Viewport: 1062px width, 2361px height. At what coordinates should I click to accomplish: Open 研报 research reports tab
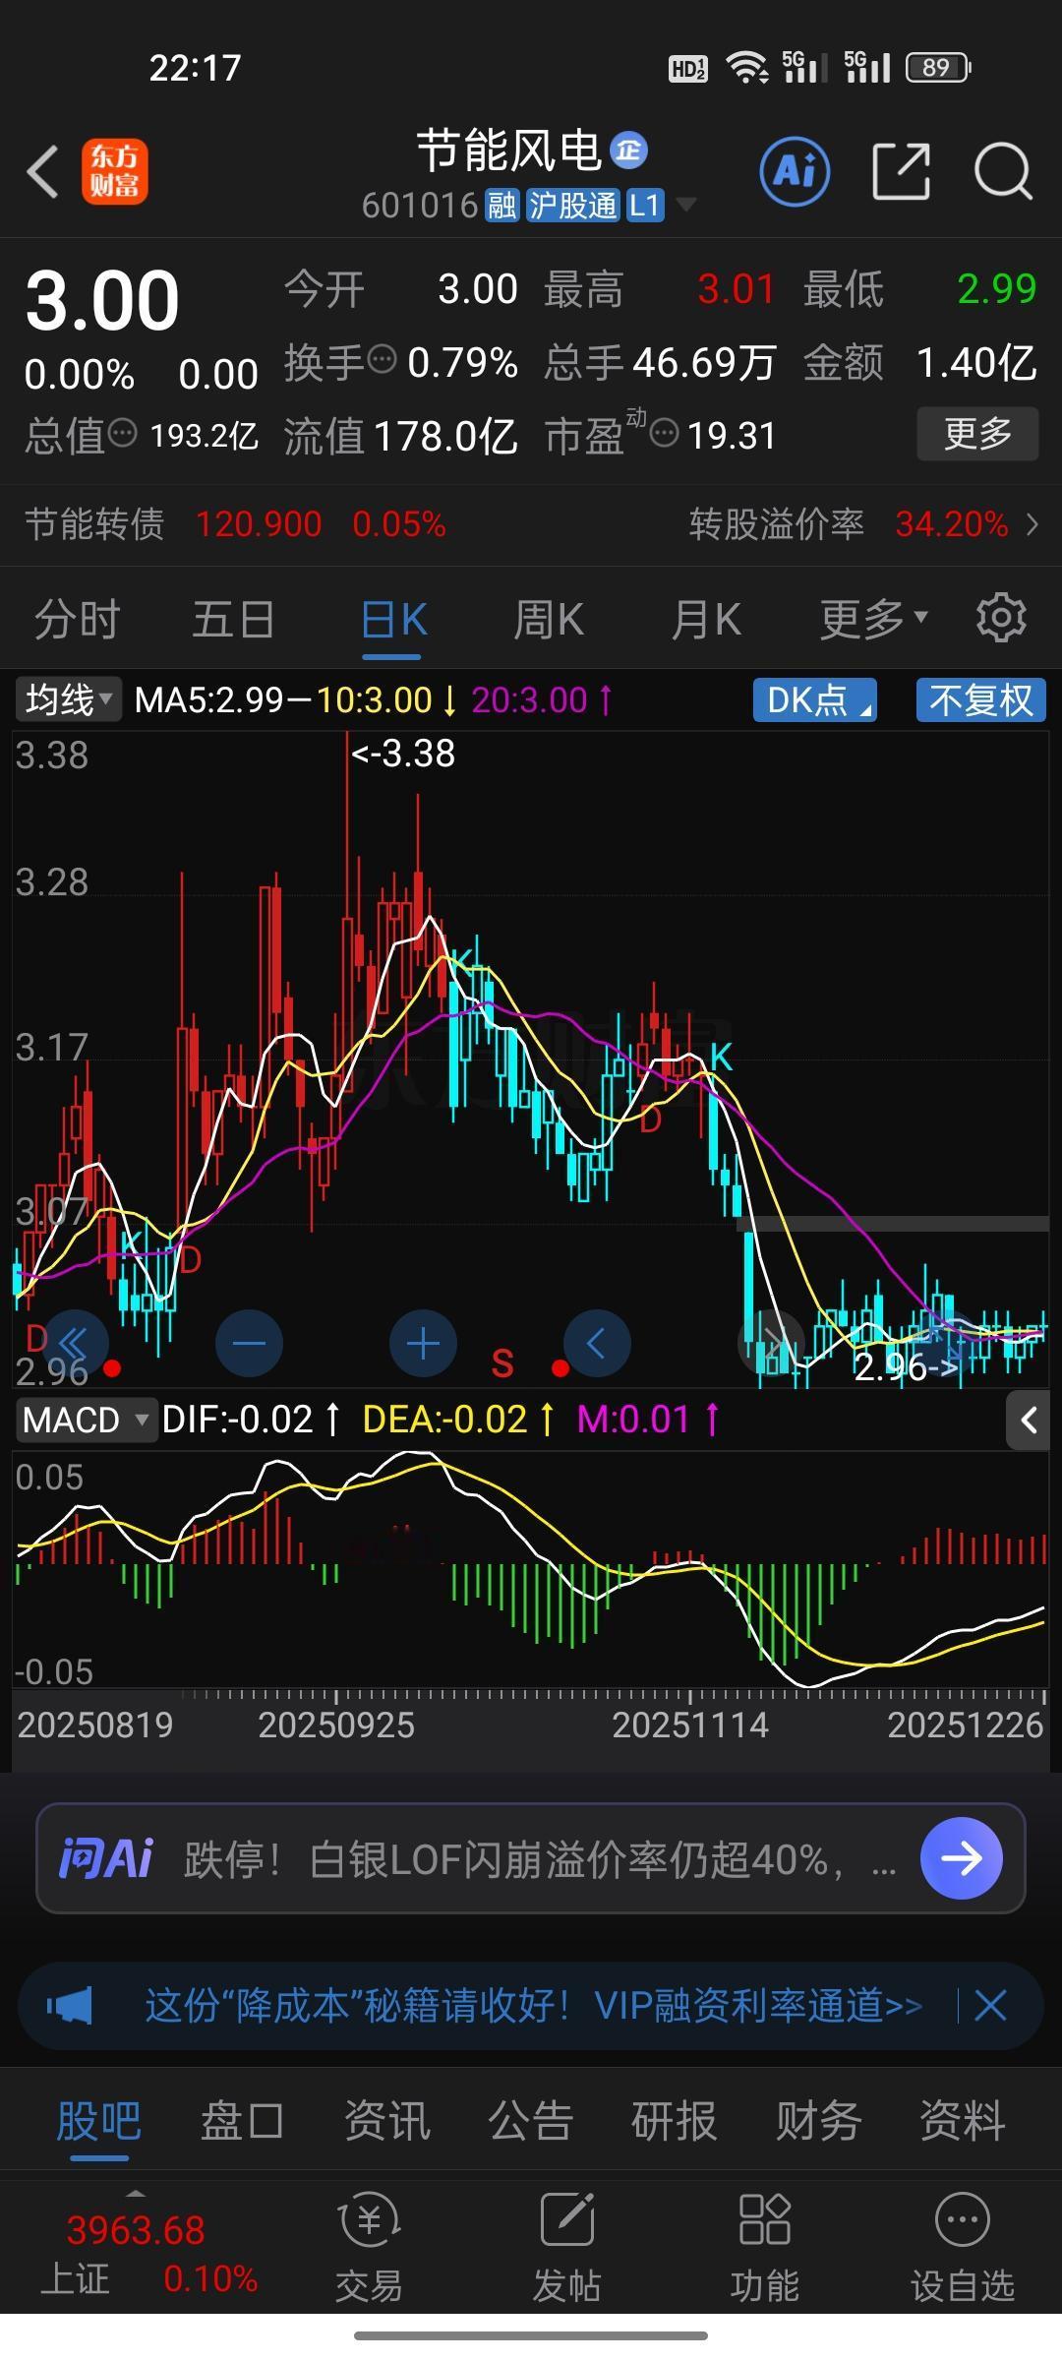(x=674, y=2120)
